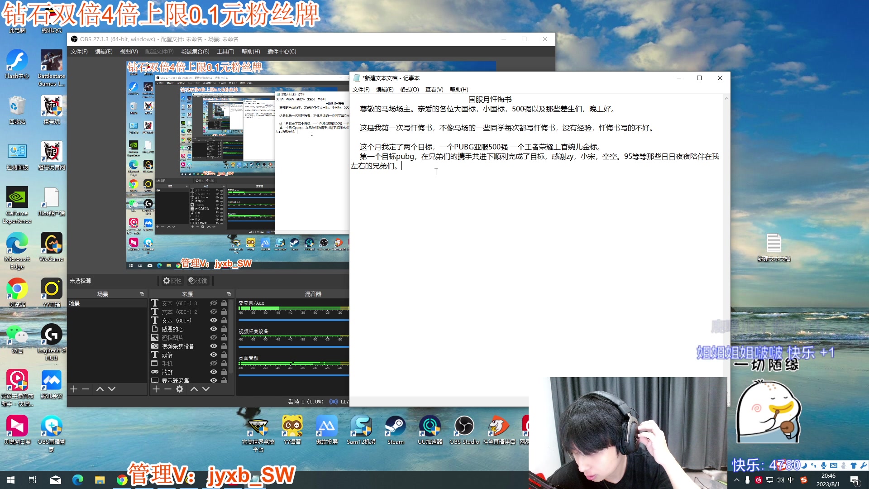Open WeGame desktop icon
The width and height of the screenshot is (869, 489).
[52, 247]
